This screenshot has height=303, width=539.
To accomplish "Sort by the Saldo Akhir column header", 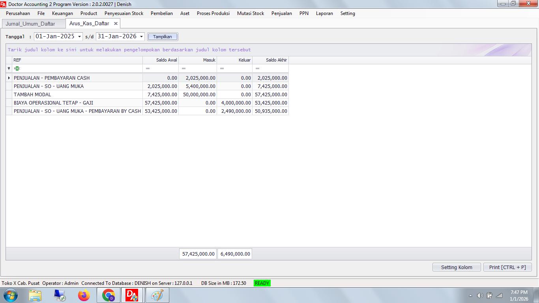I will tap(271, 60).
